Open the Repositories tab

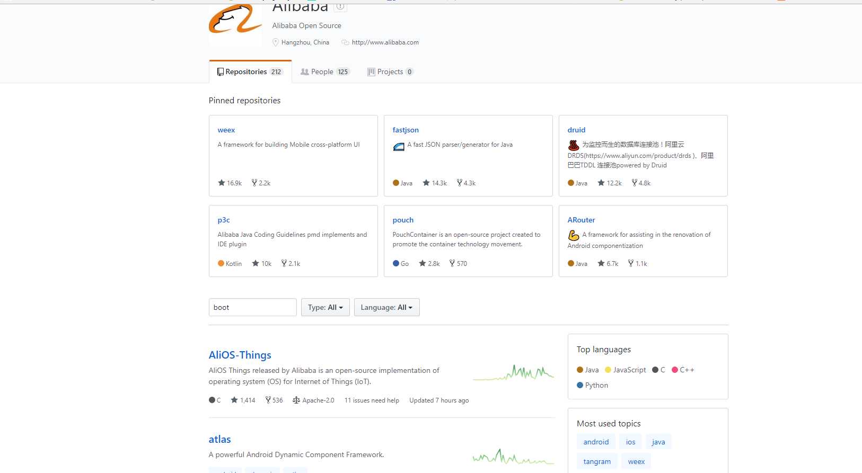250,72
